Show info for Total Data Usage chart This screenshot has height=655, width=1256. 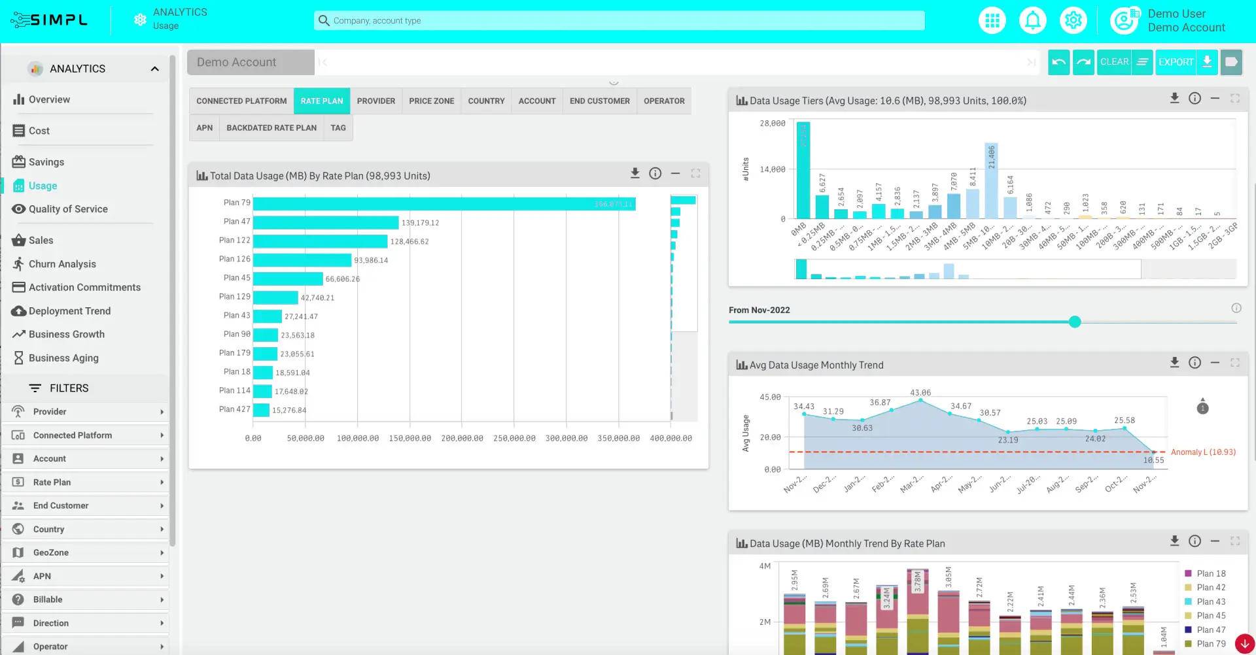pyautogui.click(x=655, y=173)
